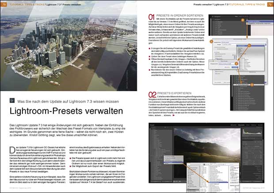Click the histogram in the Lightroom develop screenshot

[x=252, y=131]
